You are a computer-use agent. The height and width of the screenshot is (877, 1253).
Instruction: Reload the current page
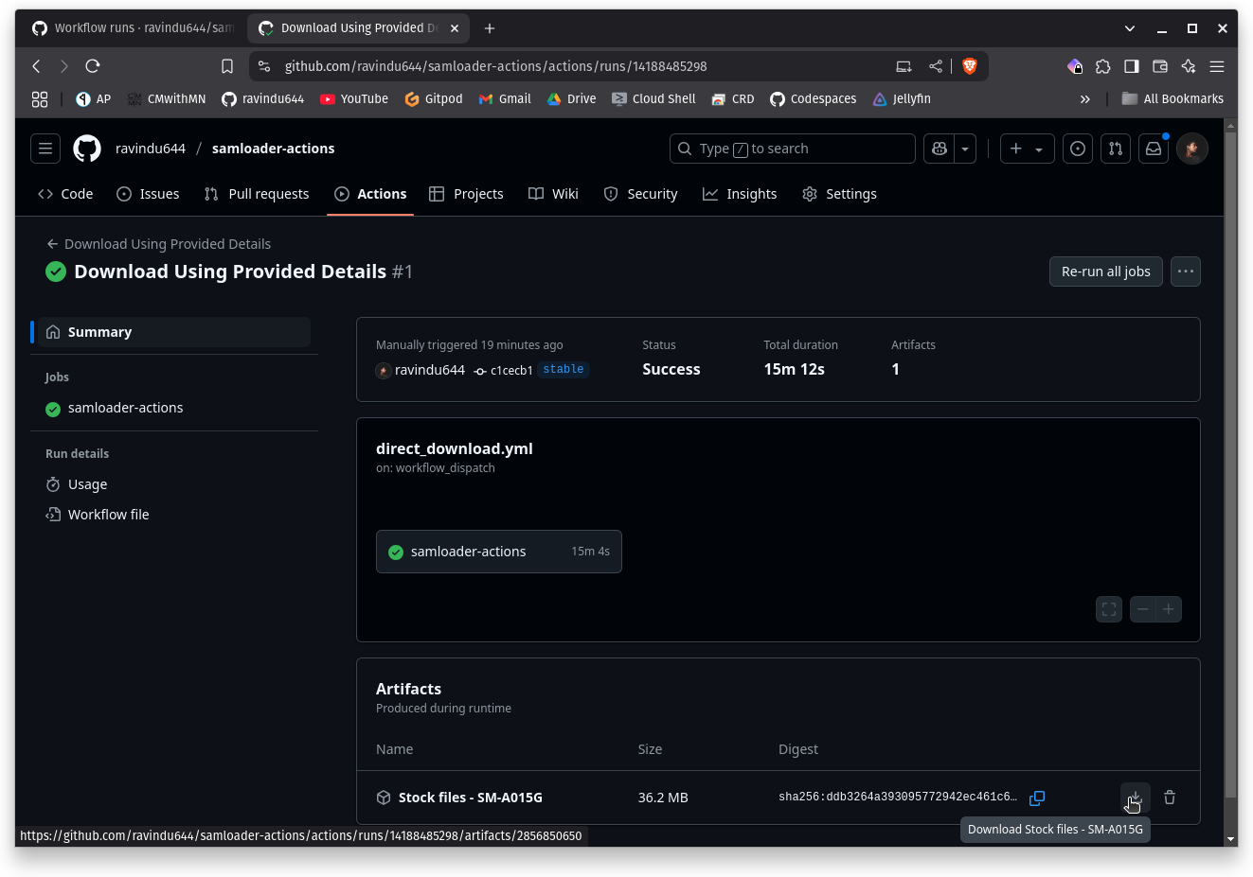[93, 66]
